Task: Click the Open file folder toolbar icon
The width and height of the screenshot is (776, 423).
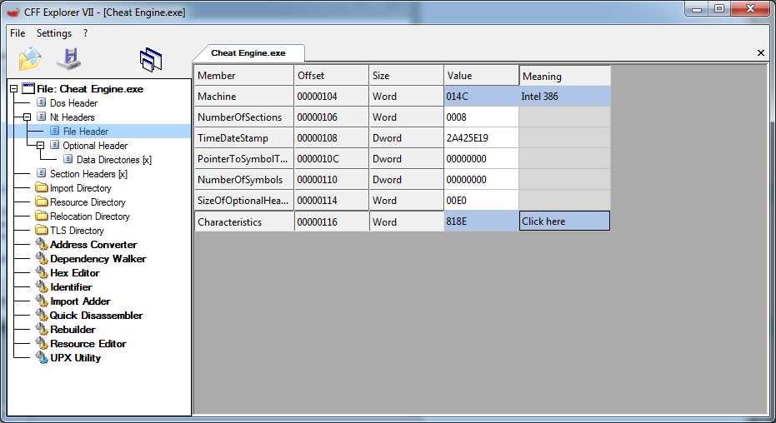Action: click(30, 59)
